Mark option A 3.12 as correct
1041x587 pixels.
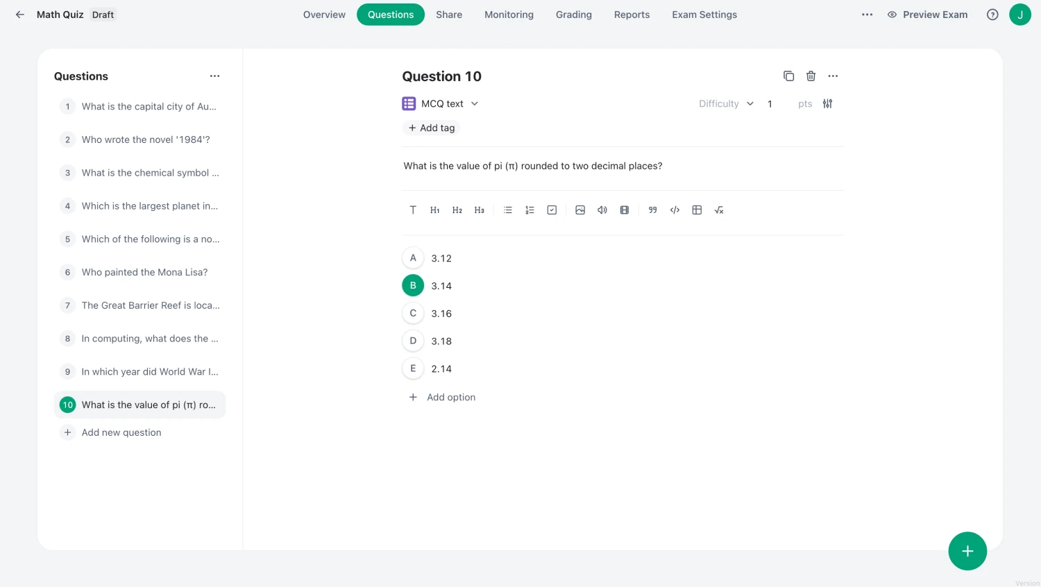tap(413, 258)
